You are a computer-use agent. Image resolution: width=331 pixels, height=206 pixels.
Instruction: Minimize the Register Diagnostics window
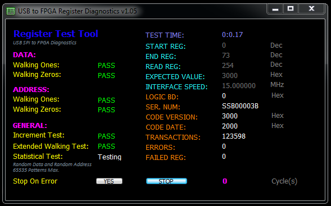point(275,9)
